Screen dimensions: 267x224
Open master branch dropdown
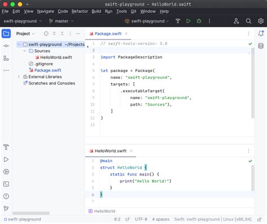coord(61,21)
